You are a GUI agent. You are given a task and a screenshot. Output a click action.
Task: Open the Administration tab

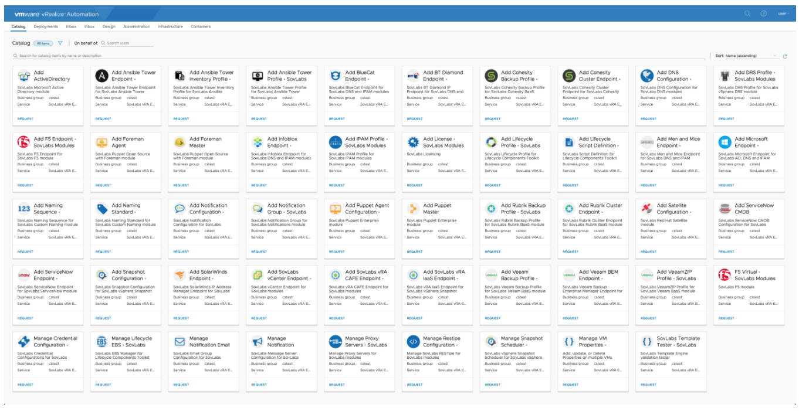click(137, 26)
